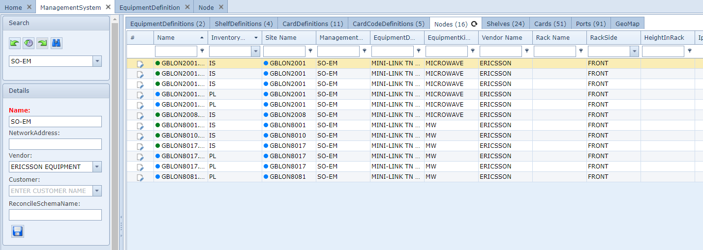This screenshot has height=250, width=703.
Task: Click the refresh icon on Nodes tab
Action: [474, 24]
